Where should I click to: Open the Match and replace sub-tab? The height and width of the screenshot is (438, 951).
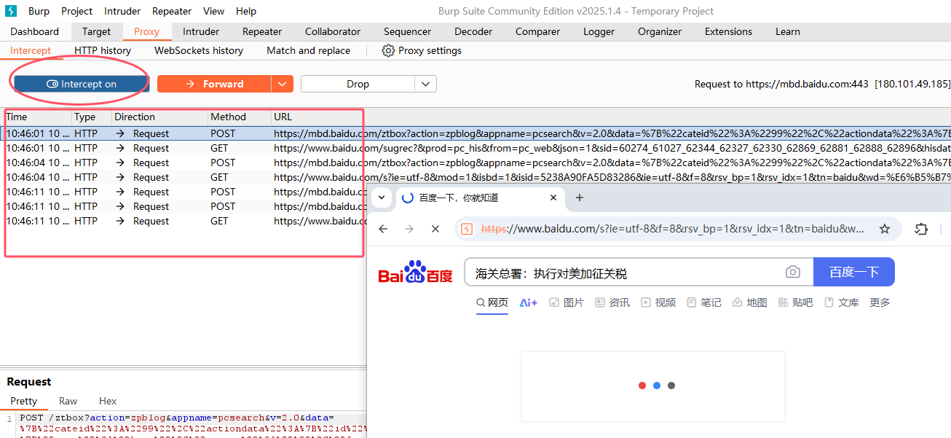point(309,50)
